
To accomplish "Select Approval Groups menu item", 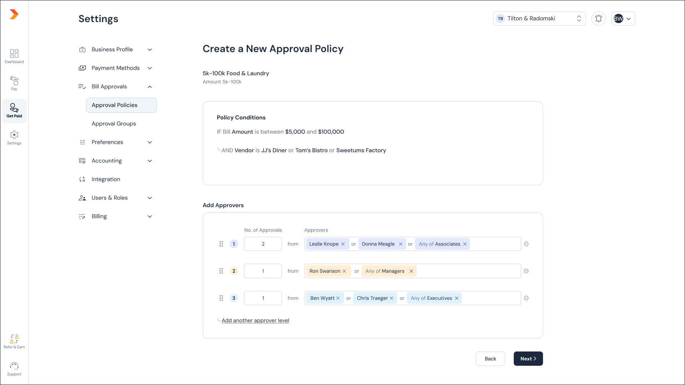I will pyautogui.click(x=114, y=124).
